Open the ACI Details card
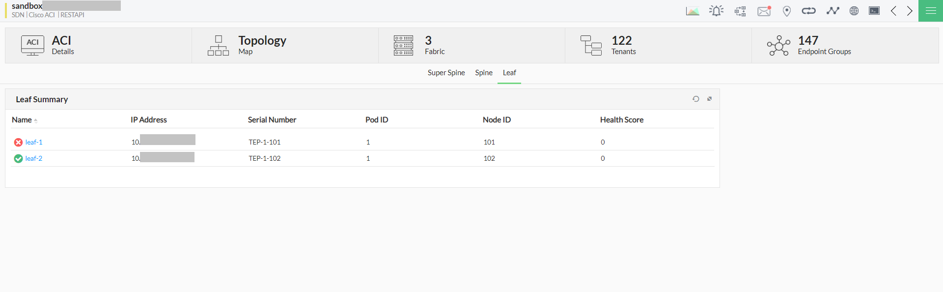The width and height of the screenshot is (943, 292). pos(98,45)
